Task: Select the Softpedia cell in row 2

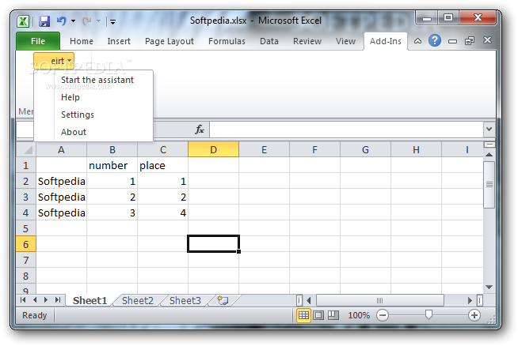Action: (62, 181)
